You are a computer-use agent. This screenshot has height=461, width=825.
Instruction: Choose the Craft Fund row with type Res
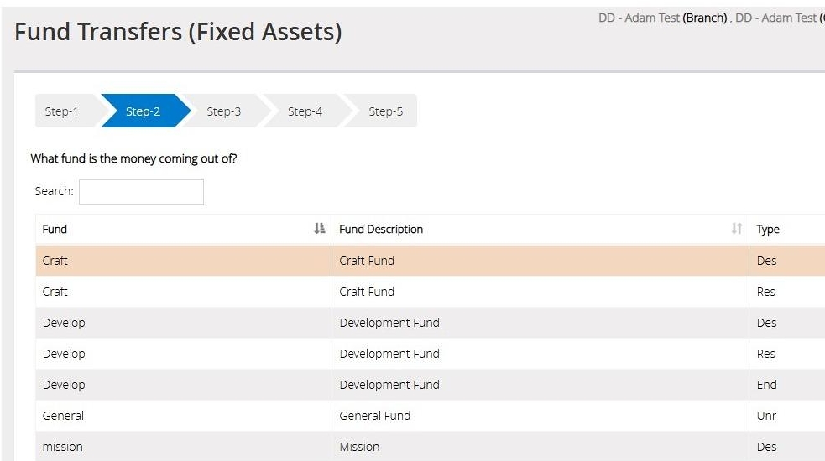coord(366,292)
